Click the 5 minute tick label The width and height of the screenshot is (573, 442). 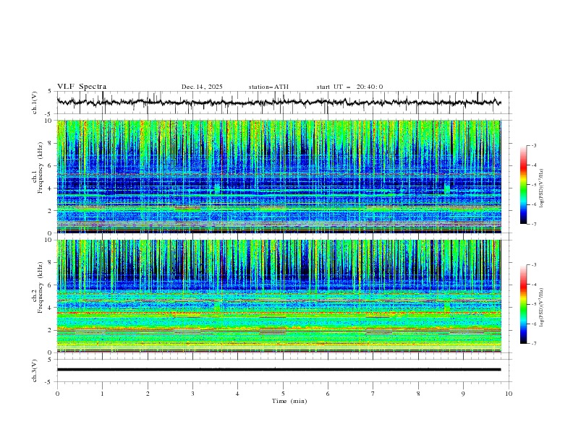(283, 394)
